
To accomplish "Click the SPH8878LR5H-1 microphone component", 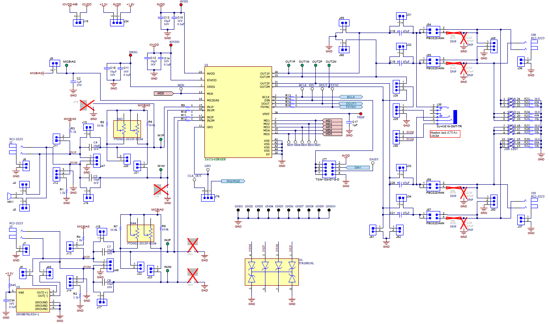I will coord(33,301).
